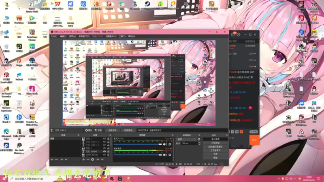324x182 pixels.
Task: Move selected source down in list
Action: pyautogui.click(x=102, y=159)
